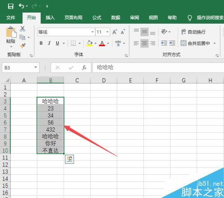Open the 公式 ribbon tab
The height and width of the screenshot is (198, 224).
[x=97, y=17]
